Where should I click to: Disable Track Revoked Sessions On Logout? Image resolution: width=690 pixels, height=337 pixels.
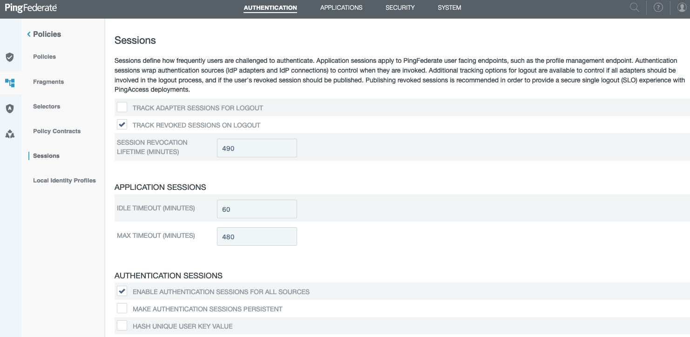click(x=122, y=124)
